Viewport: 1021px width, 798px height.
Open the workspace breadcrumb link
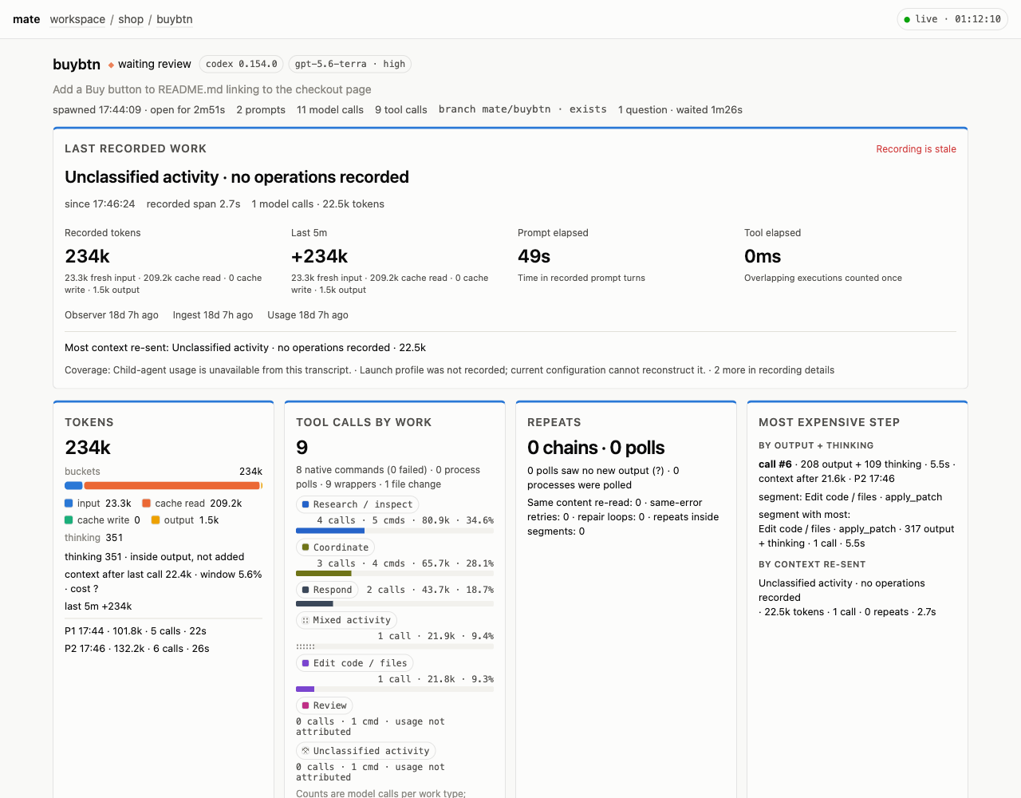click(x=77, y=19)
